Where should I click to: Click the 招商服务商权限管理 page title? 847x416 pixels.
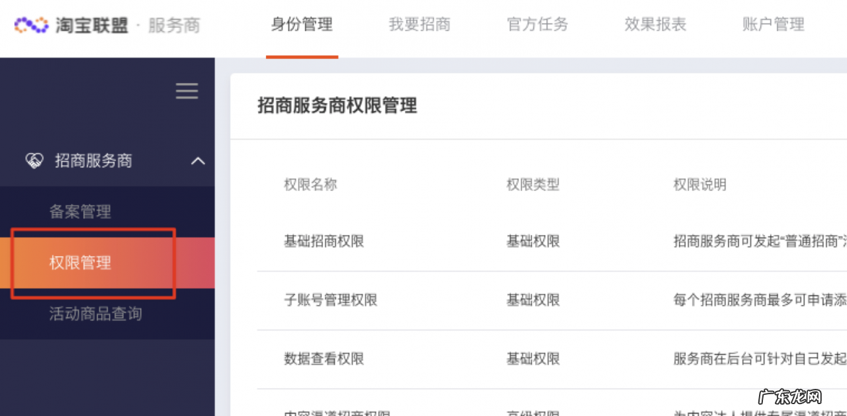click(x=335, y=106)
